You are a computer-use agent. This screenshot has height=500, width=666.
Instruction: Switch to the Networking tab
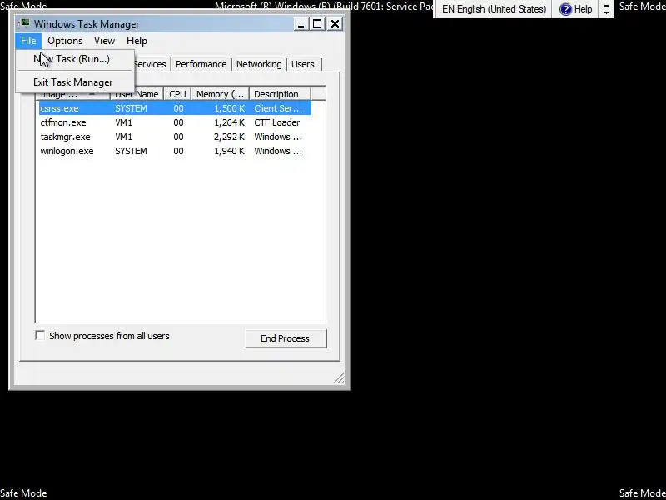(x=259, y=64)
